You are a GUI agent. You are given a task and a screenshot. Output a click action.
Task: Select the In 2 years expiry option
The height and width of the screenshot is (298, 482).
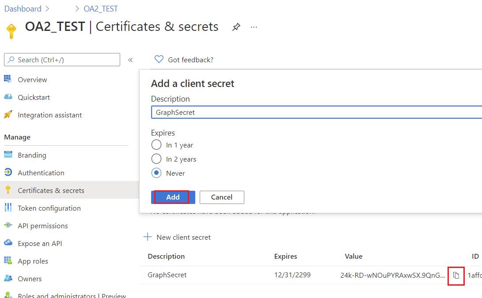point(156,159)
